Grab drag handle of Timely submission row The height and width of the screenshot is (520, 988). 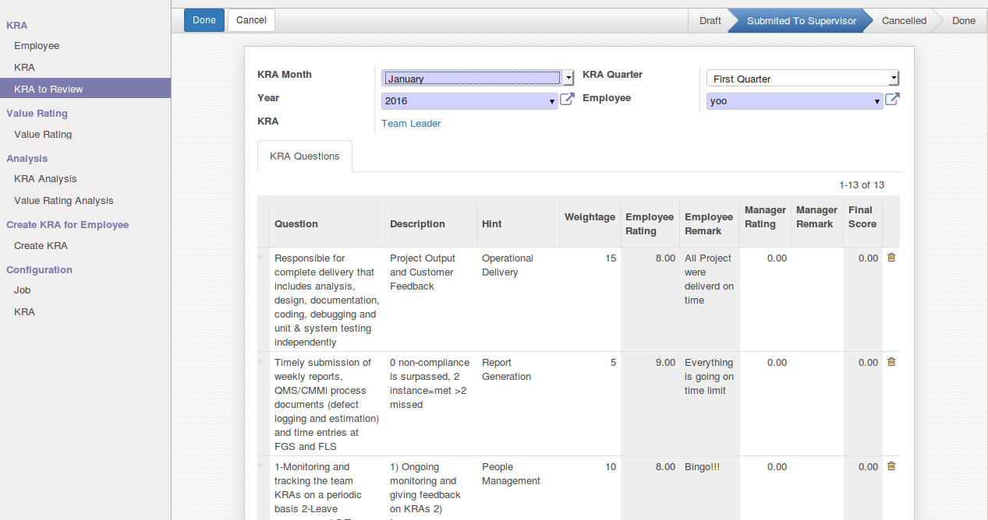pos(261,360)
